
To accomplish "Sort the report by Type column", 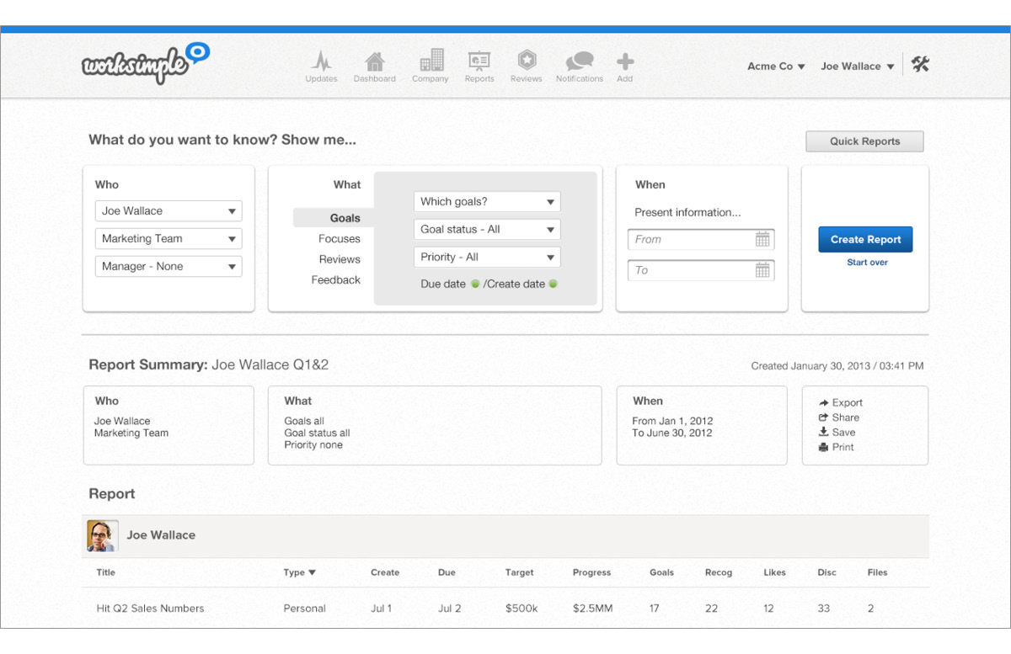I will (299, 572).
